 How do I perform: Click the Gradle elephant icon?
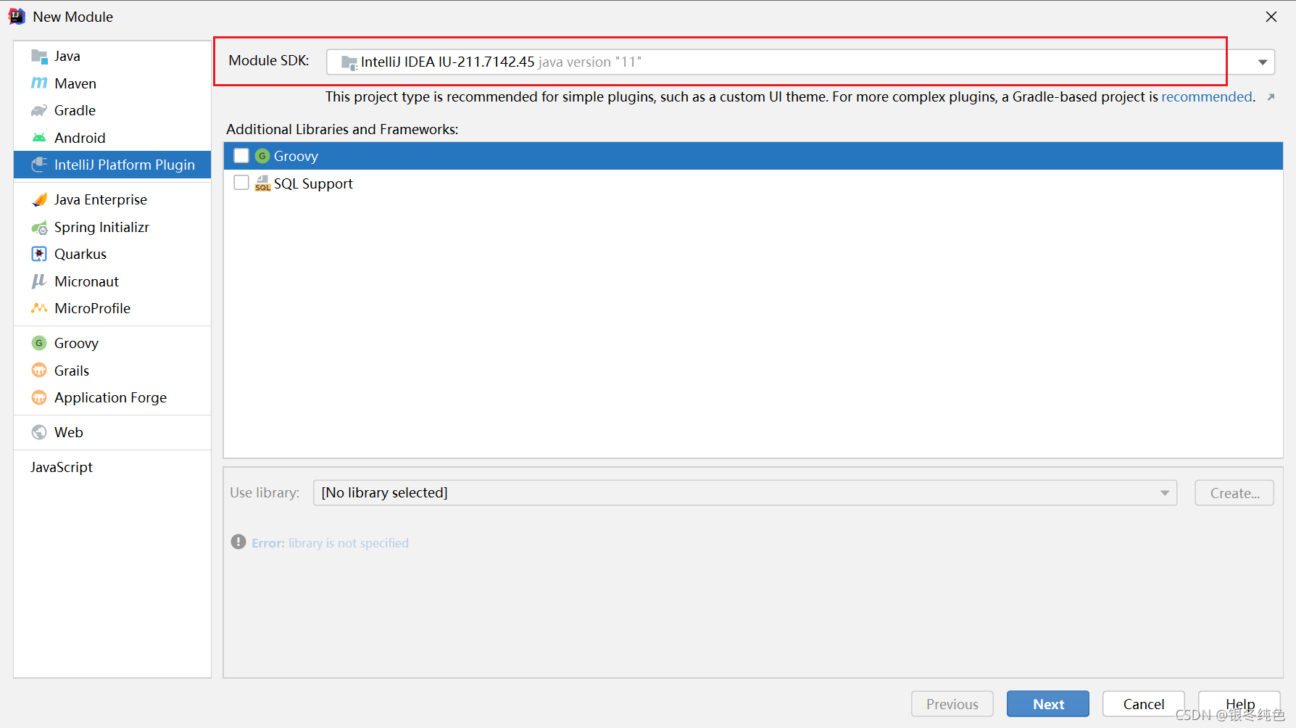[39, 111]
